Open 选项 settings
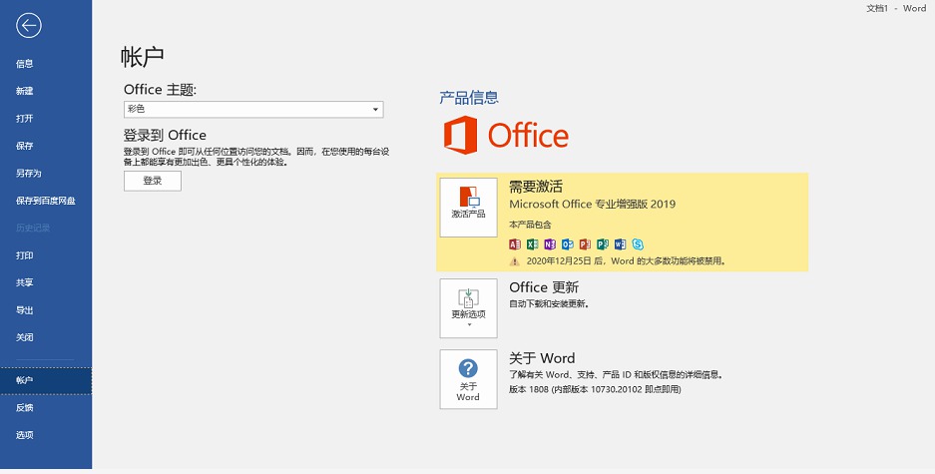Screen dimensions: 935x474 pos(25,435)
